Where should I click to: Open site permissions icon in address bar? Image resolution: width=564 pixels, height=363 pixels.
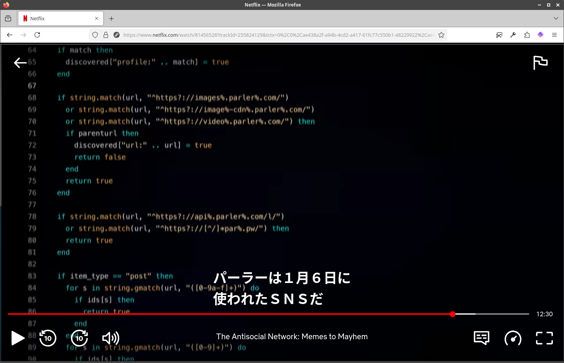coord(117,35)
